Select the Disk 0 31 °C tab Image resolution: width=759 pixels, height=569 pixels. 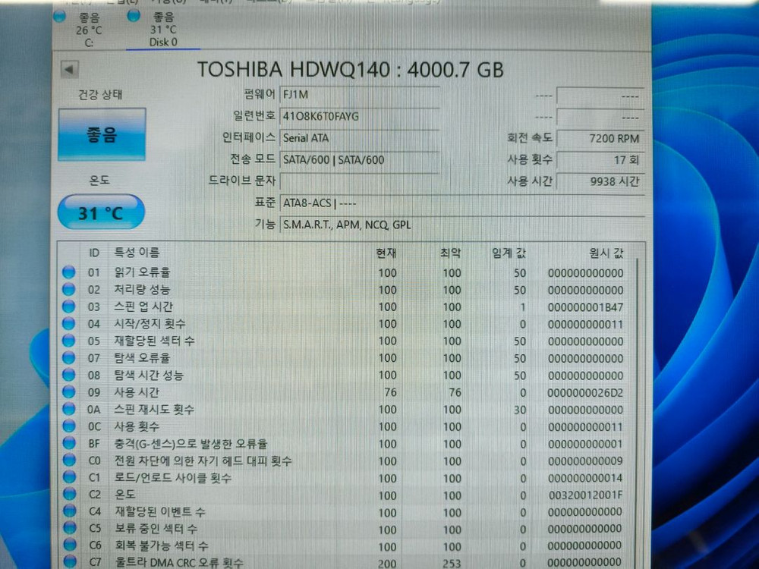[163, 30]
